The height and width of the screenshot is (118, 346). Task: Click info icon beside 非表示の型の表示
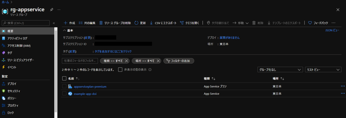coord(150,69)
